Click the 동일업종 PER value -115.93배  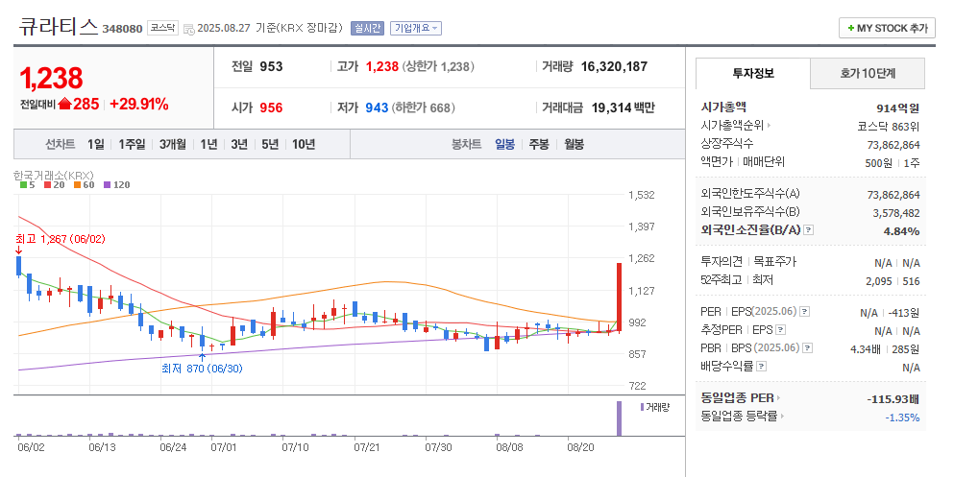coord(893,399)
